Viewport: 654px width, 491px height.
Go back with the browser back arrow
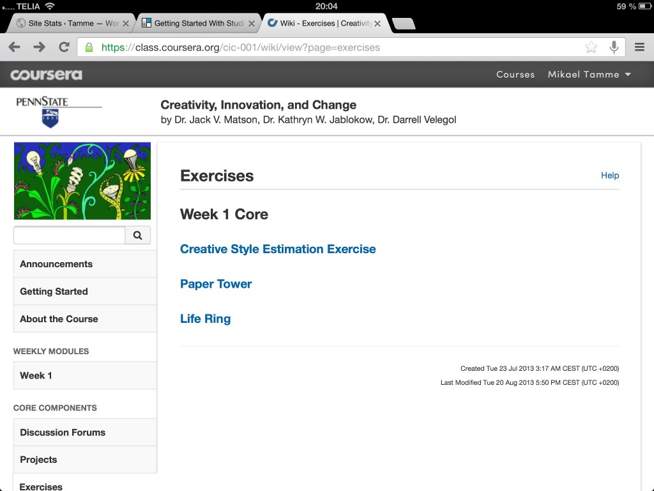coord(15,47)
